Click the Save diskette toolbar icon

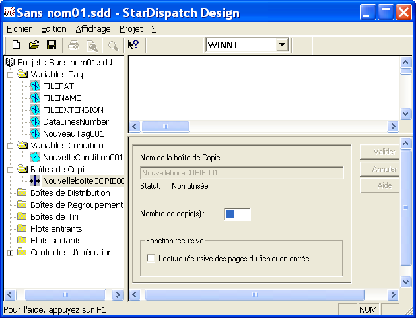pyautogui.click(x=51, y=45)
